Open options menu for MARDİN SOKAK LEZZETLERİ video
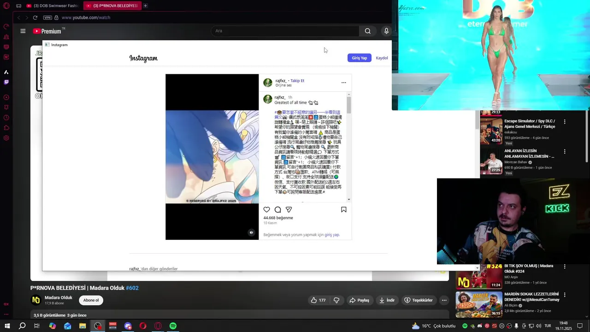The height and width of the screenshot is (332, 590). (x=565, y=295)
